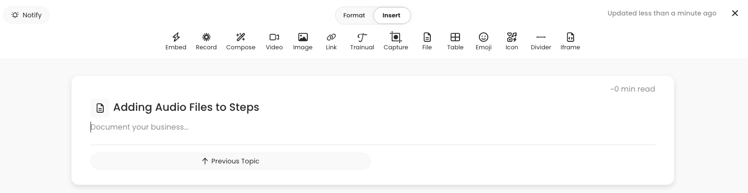
Task: Focus the 'Document your business...' text field
Action: [x=372, y=127]
